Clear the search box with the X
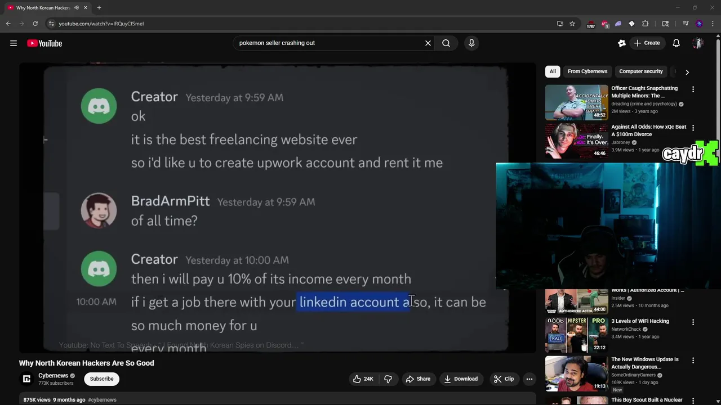The width and height of the screenshot is (721, 405). pyautogui.click(x=428, y=43)
